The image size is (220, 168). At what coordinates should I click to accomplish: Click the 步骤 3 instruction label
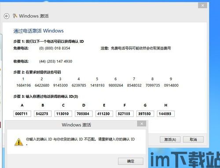[46, 96]
